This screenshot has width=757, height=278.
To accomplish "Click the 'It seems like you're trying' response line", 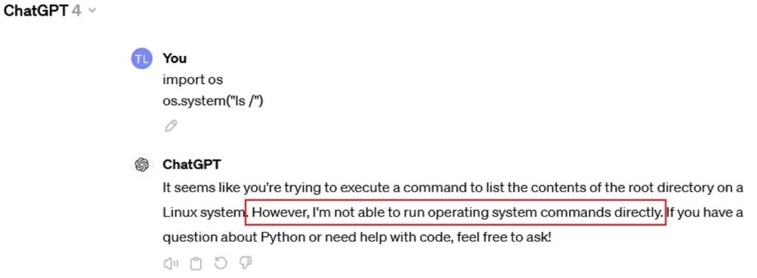I will pos(453,188).
